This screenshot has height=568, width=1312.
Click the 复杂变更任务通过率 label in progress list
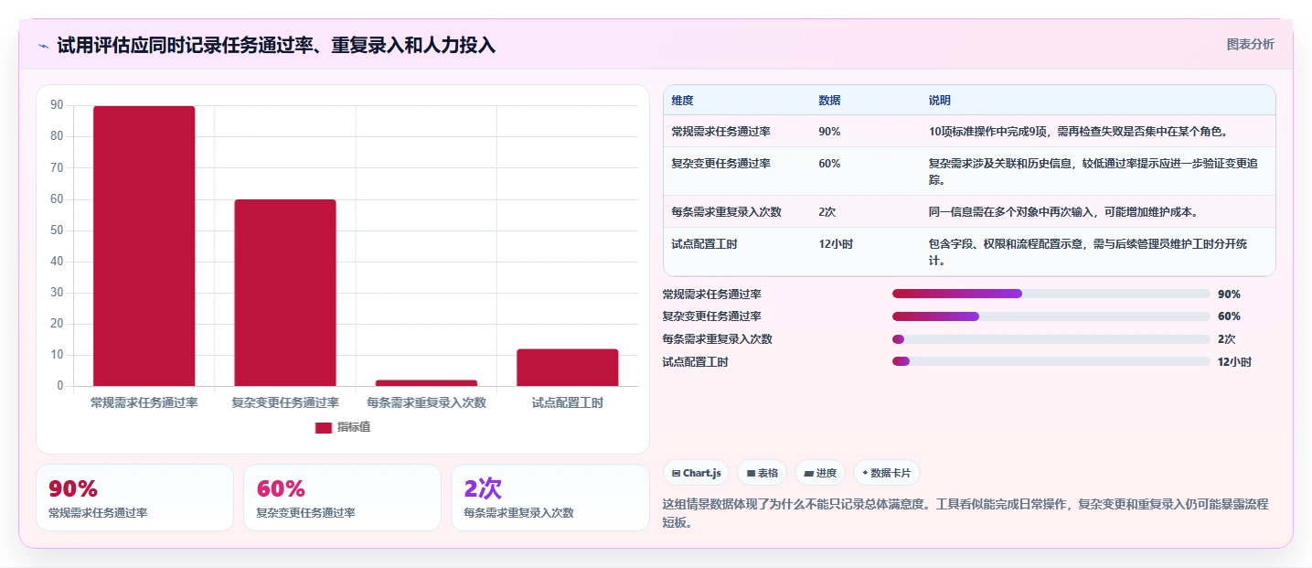(711, 316)
